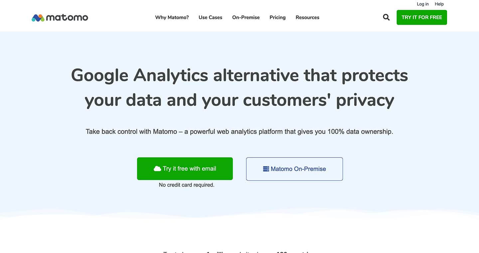Click the cloud icon on green button

pos(157,168)
